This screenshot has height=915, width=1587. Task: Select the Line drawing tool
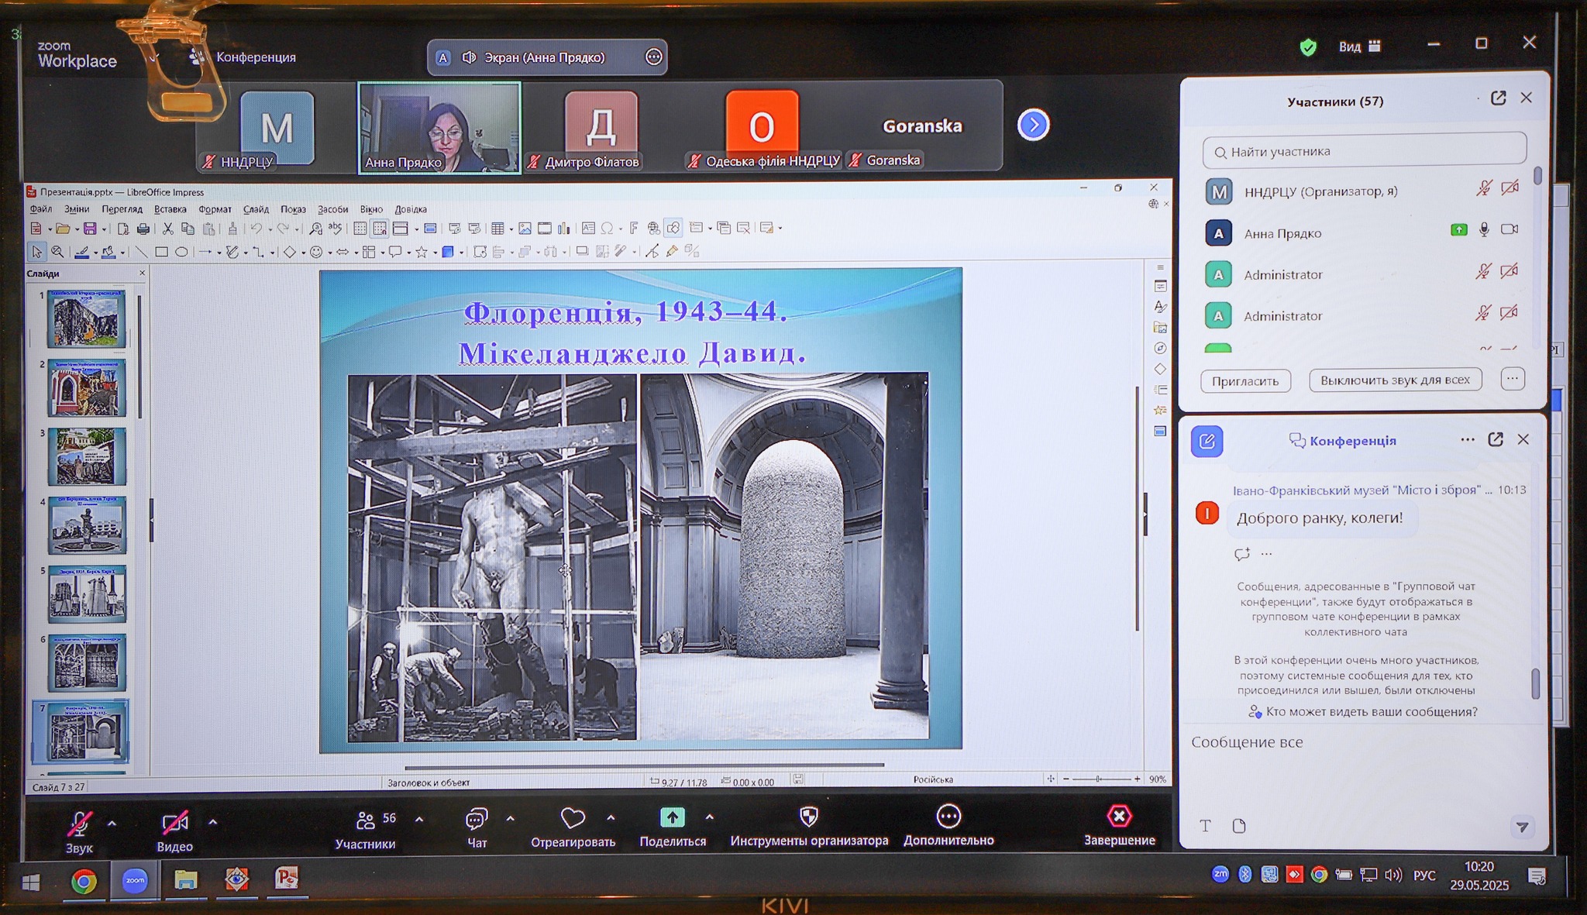(141, 252)
